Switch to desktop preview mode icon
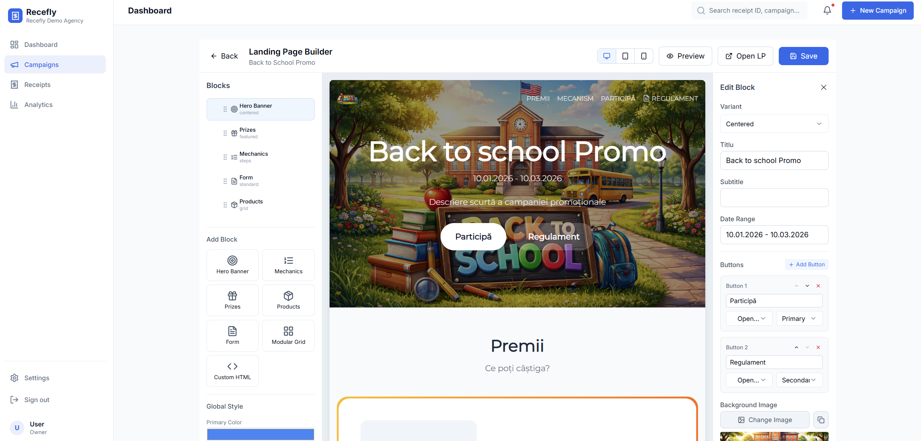921x441 pixels. coord(607,56)
